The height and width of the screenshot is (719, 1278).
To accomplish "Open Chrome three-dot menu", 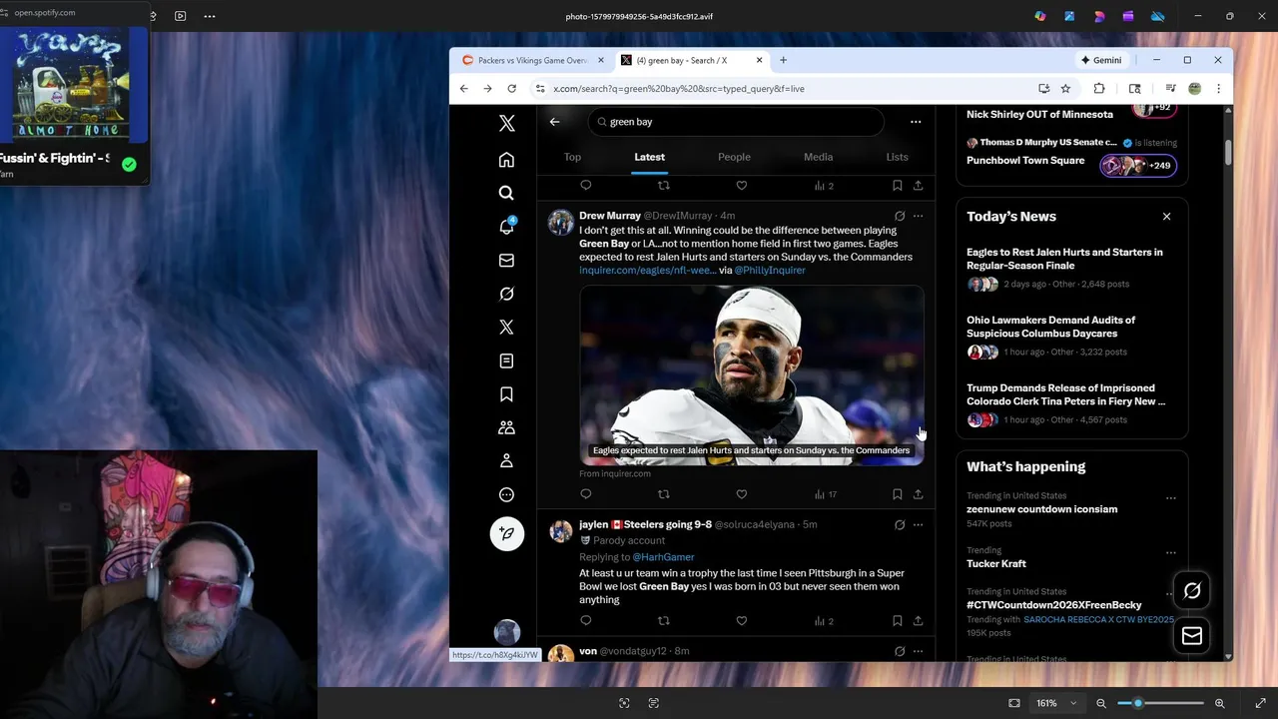I will pyautogui.click(x=1218, y=89).
